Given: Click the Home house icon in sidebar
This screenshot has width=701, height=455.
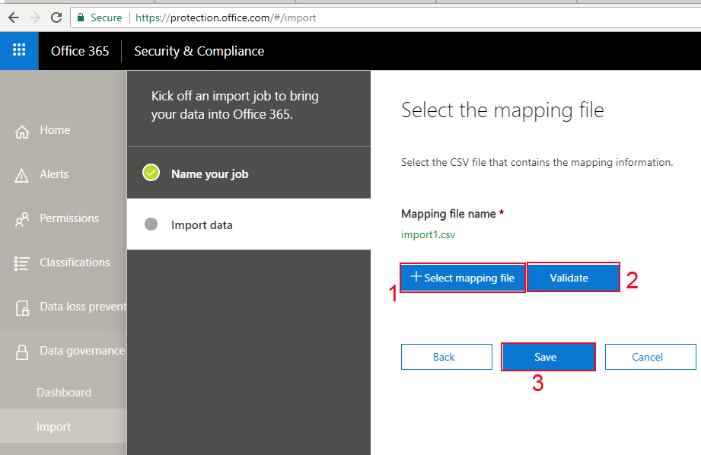Looking at the screenshot, I should tap(22, 131).
